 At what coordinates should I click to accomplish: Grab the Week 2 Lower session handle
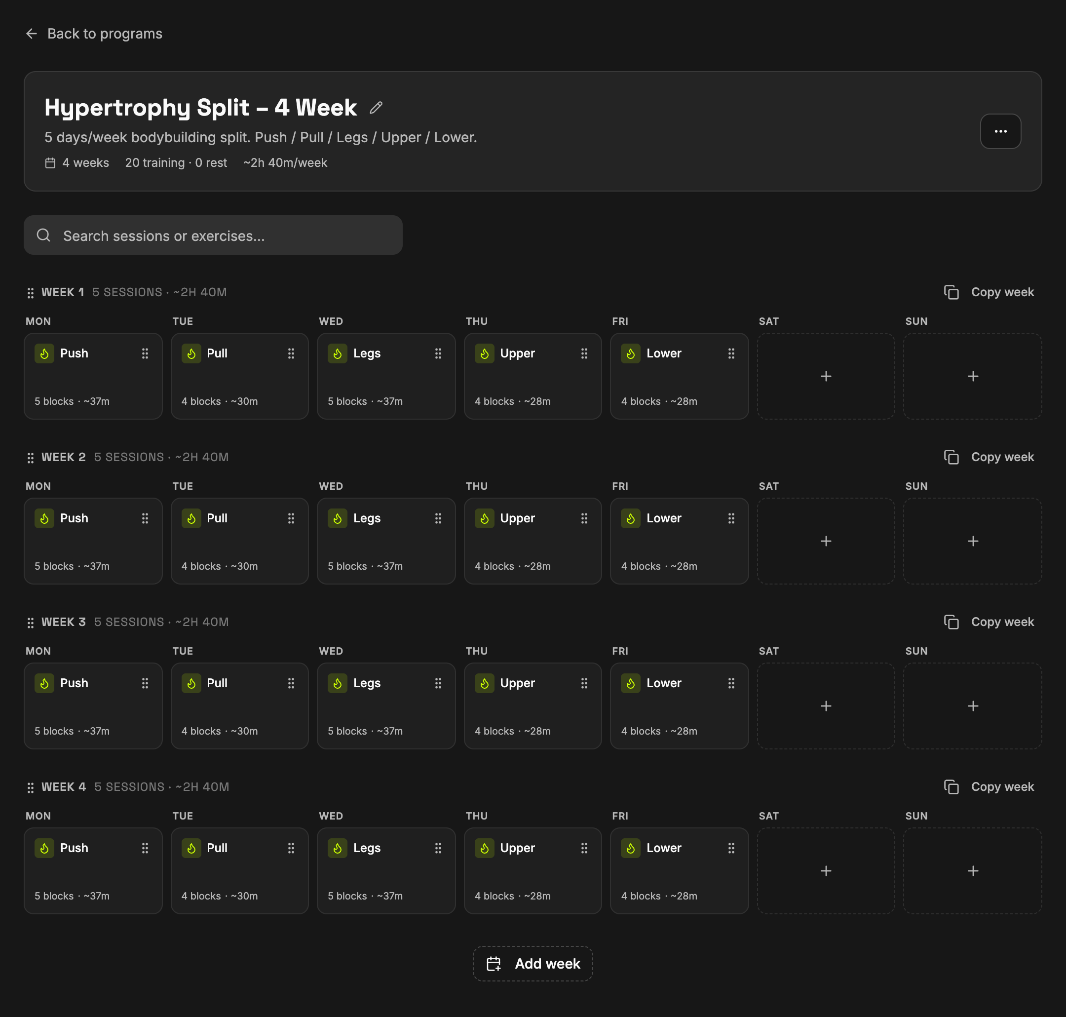point(731,518)
